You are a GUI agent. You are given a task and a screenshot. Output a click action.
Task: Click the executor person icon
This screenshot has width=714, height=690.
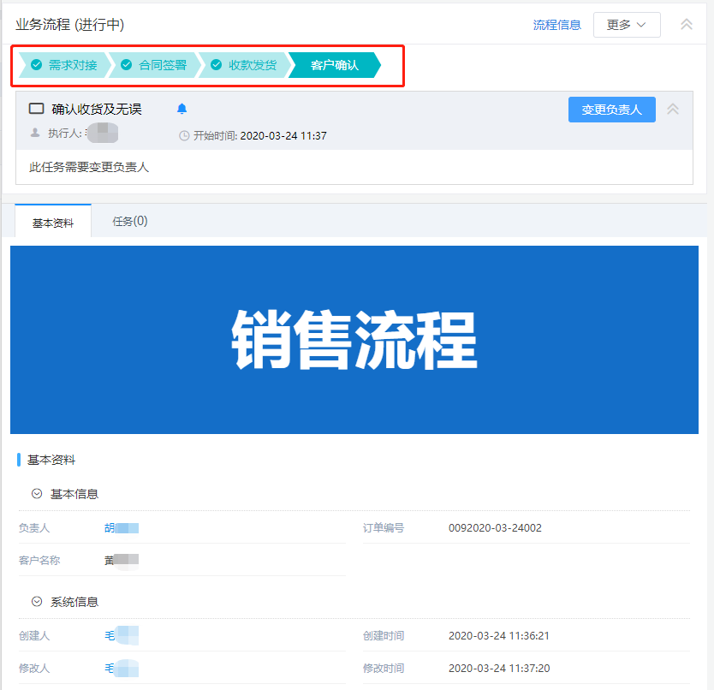35,133
